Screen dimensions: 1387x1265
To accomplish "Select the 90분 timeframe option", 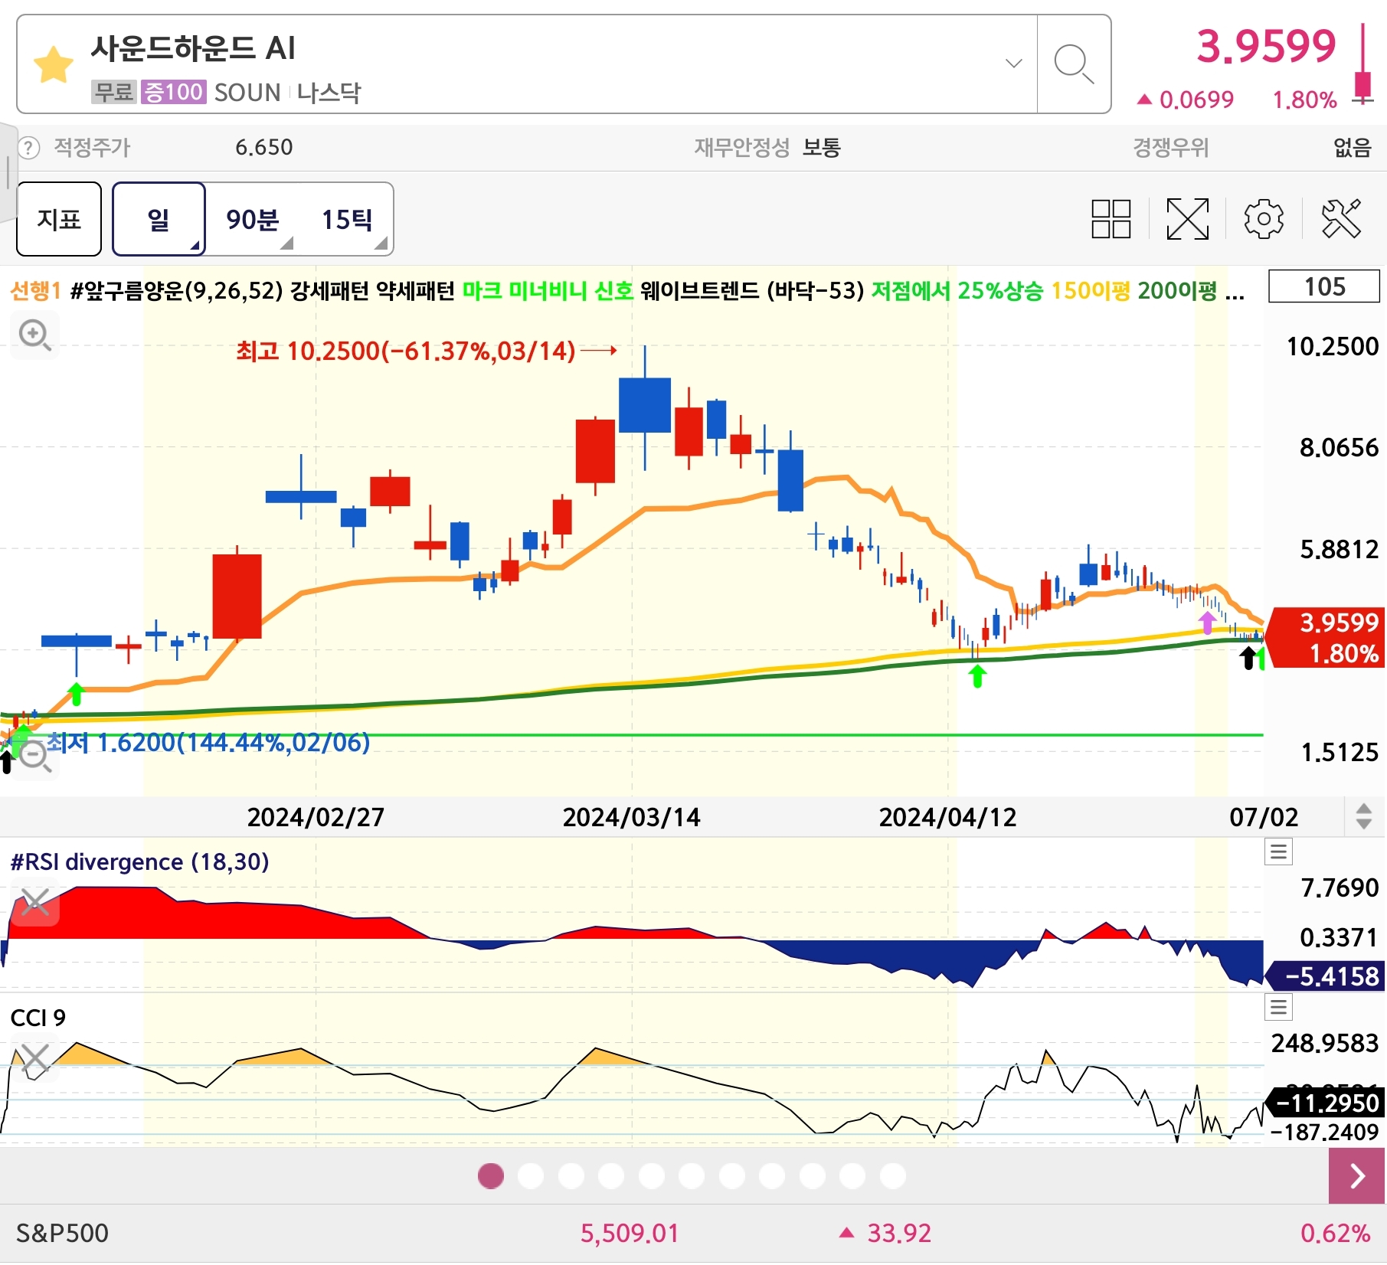I will 252,219.
